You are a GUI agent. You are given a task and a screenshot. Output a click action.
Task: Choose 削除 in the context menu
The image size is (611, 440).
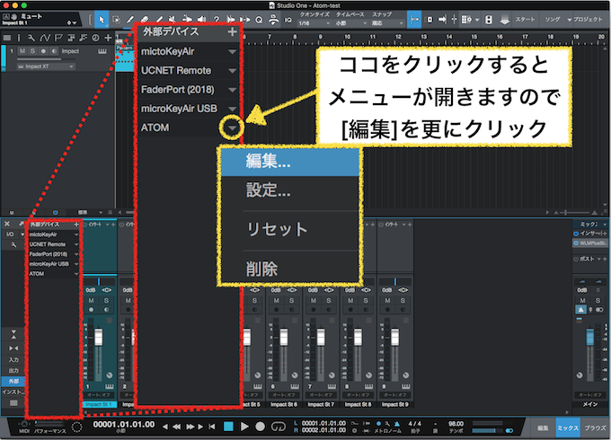290,268
